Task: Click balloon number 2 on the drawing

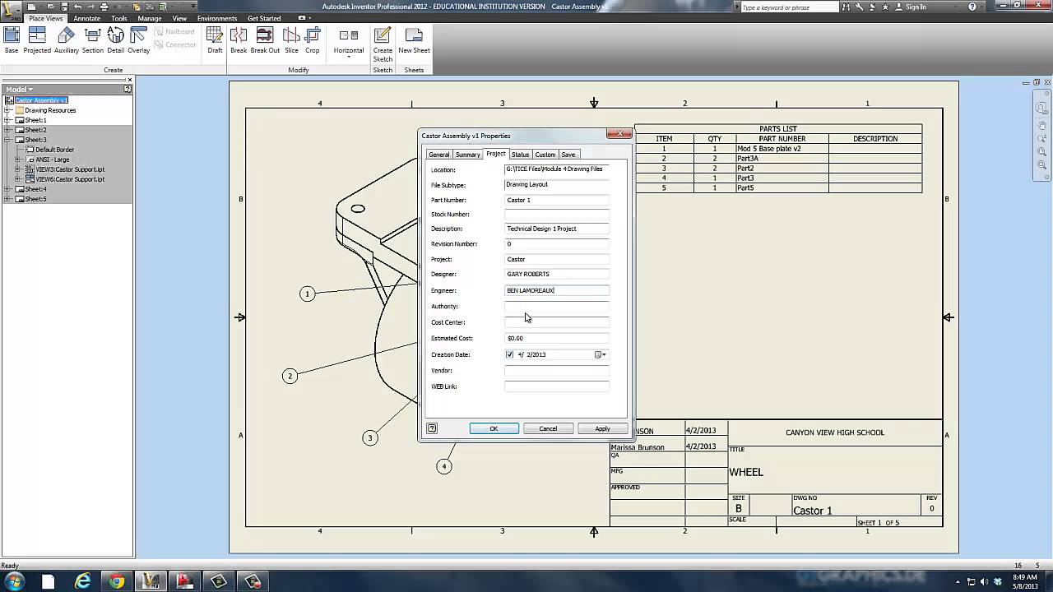Action: [290, 376]
